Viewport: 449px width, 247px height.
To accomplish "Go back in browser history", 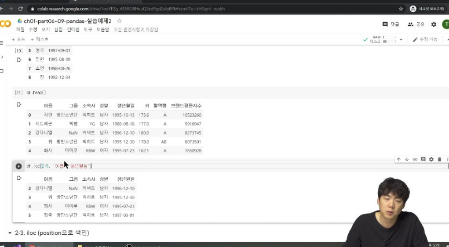I will tap(2, 9).
